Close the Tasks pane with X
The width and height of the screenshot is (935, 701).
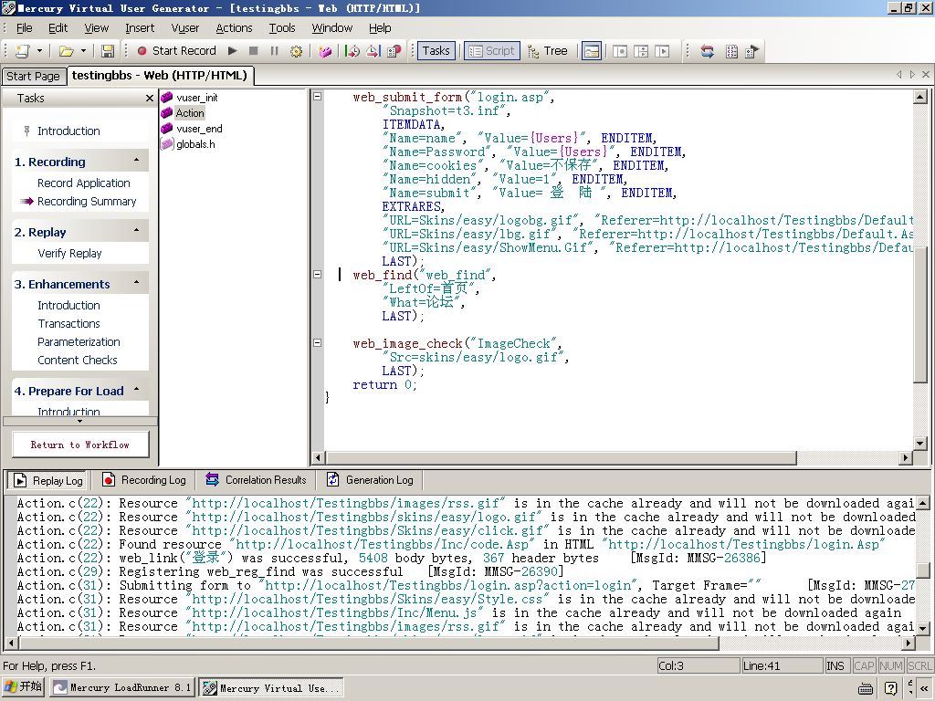pos(150,99)
